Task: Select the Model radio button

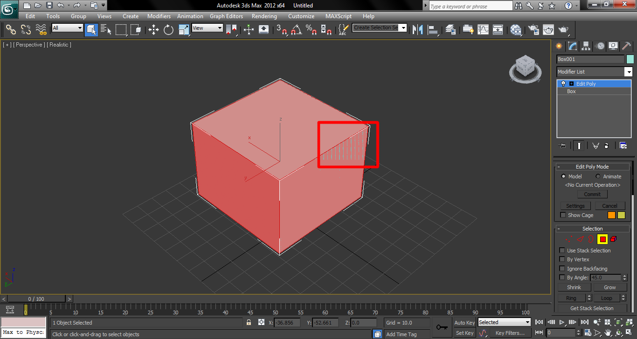Action: click(x=563, y=176)
